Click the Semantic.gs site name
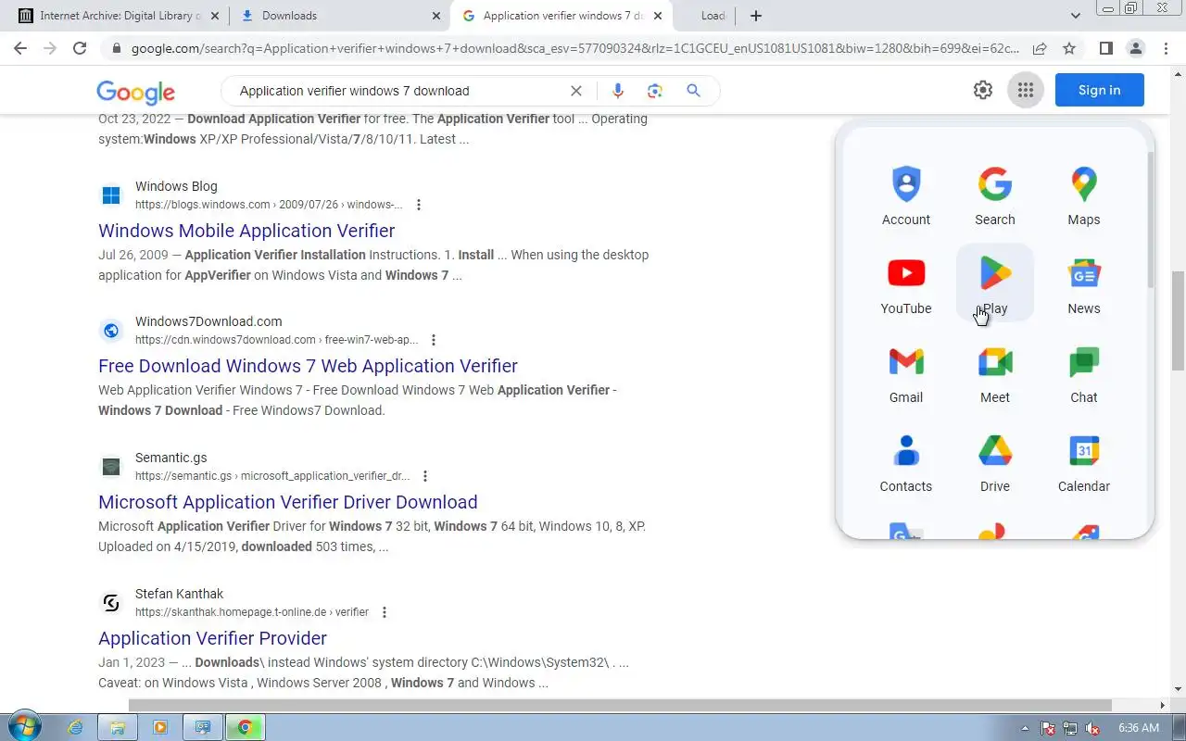The width and height of the screenshot is (1186, 741). click(170, 458)
